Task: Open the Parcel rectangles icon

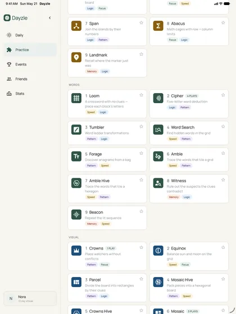Action: pos(76,282)
